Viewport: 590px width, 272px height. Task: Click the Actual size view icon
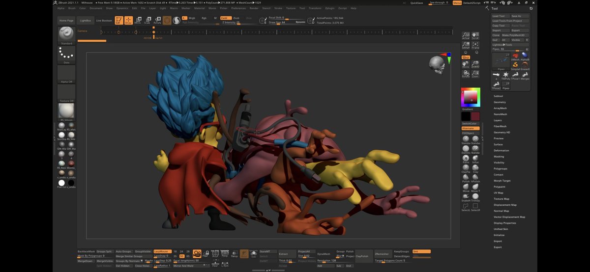click(466, 36)
